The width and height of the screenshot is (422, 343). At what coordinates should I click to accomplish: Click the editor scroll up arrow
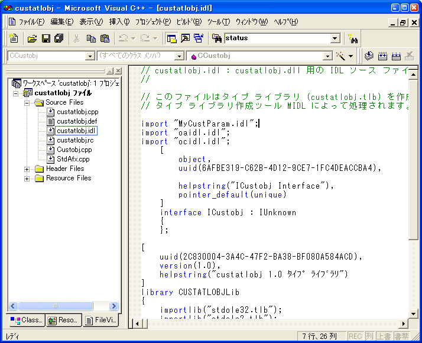(413, 75)
